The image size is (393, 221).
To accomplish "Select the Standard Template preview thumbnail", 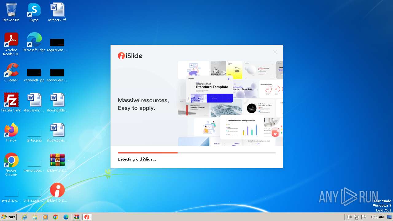I will click(x=209, y=90).
